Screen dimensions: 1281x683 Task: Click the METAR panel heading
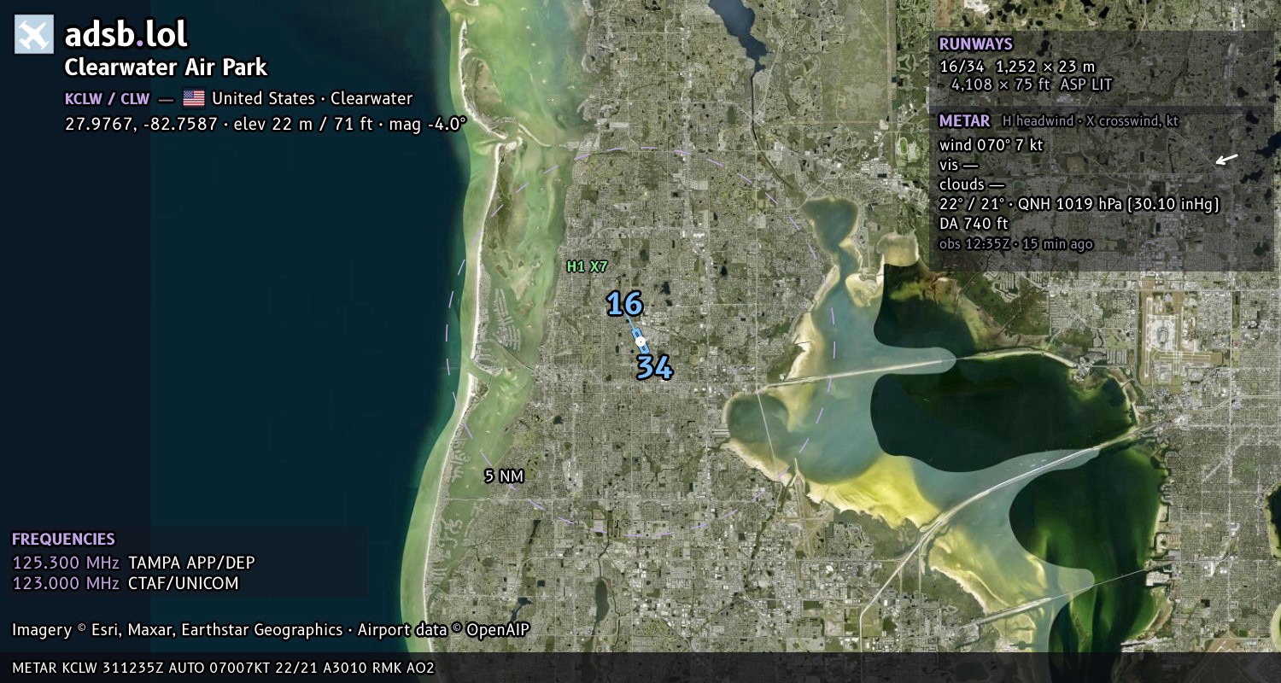pos(964,121)
